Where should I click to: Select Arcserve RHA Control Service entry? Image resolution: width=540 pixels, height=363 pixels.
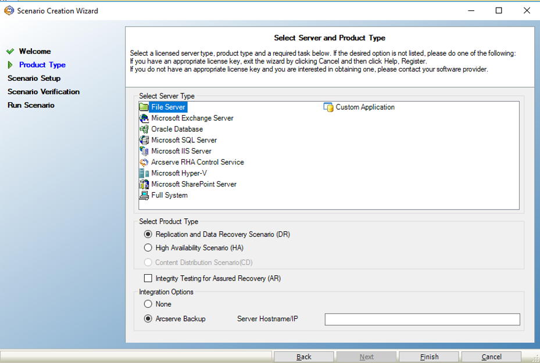click(197, 162)
